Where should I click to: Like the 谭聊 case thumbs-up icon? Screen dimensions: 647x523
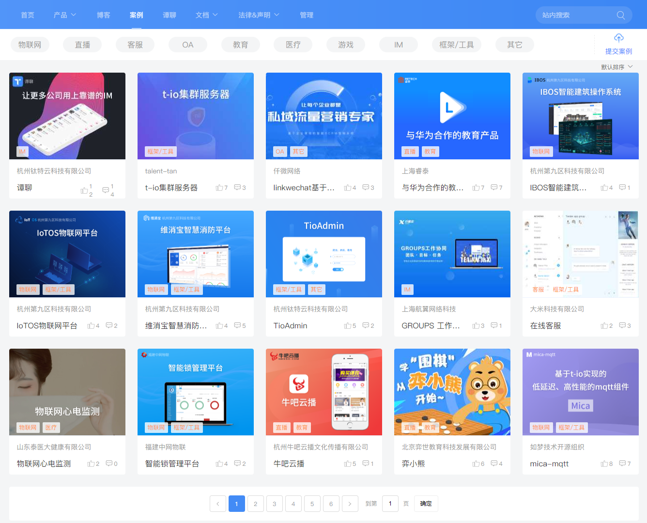[84, 190]
